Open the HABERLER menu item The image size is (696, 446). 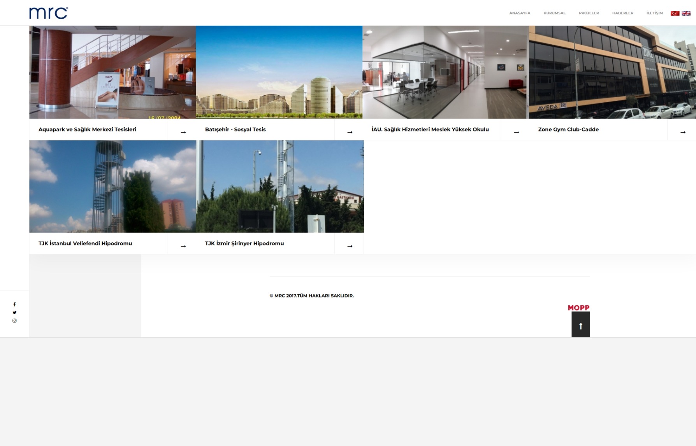click(622, 13)
